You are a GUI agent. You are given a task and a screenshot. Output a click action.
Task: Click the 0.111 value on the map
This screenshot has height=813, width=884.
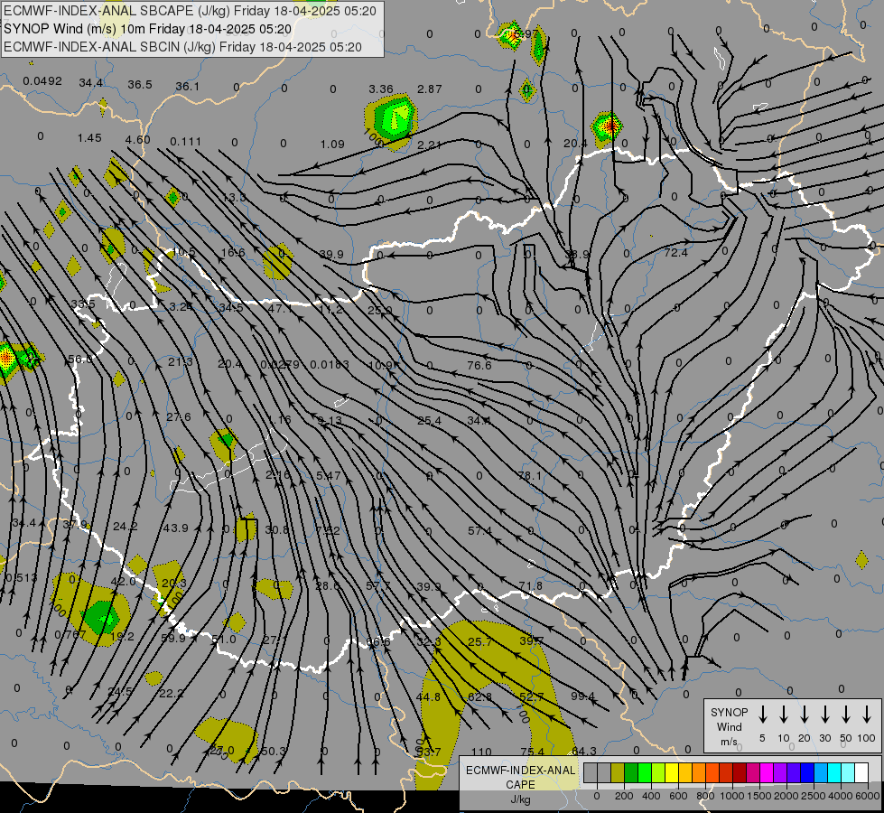pos(185,141)
